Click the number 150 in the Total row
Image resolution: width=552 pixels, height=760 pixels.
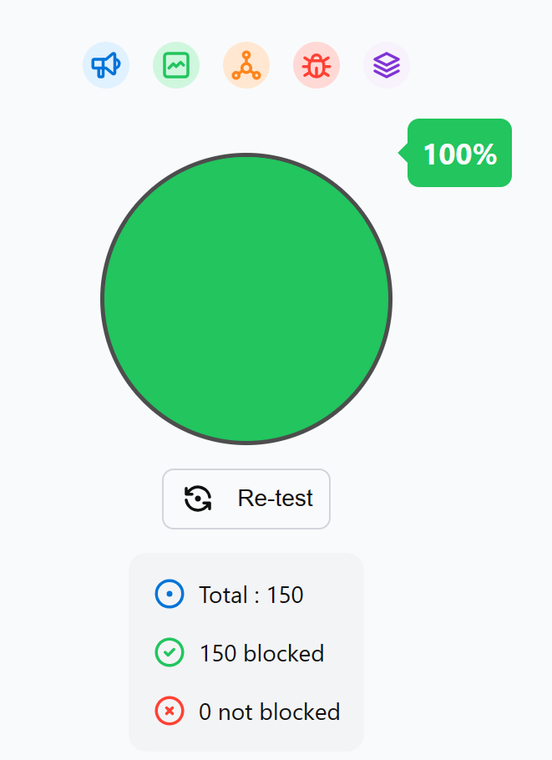tap(285, 595)
